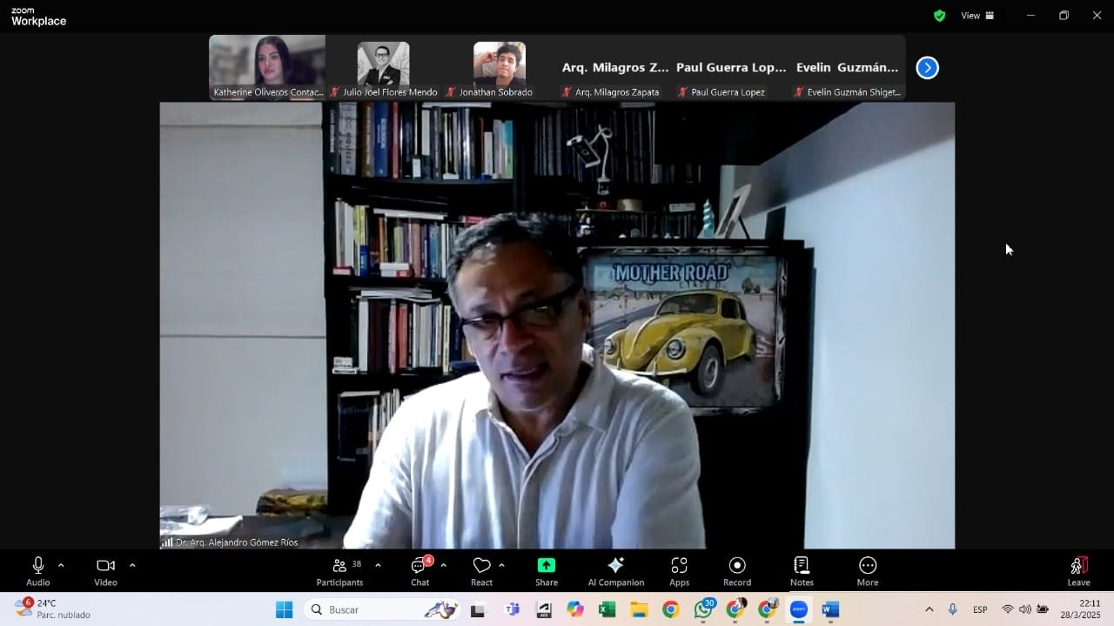Click the Windows taskbar Buscar search box
Image resolution: width=1114 pixels, height=626 pixels.
[383, 609]
